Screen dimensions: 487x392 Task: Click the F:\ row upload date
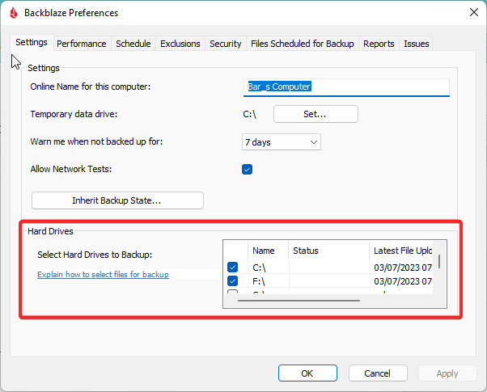point(403,281)
